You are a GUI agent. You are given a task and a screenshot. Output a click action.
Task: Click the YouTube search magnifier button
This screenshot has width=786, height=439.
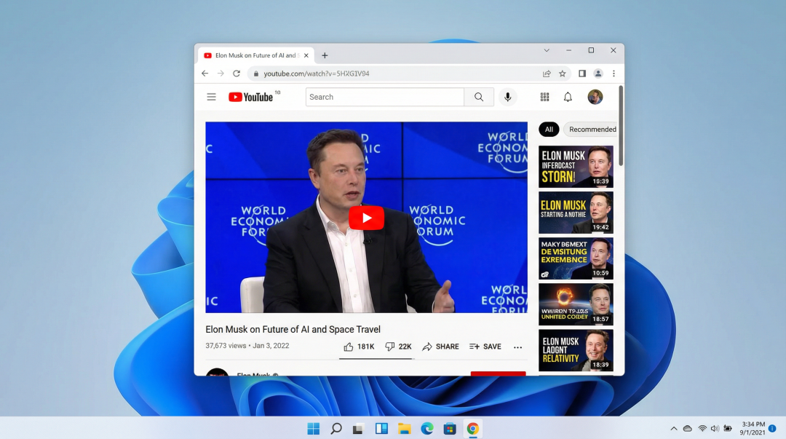pyautogui.click(x=479, y=97)
